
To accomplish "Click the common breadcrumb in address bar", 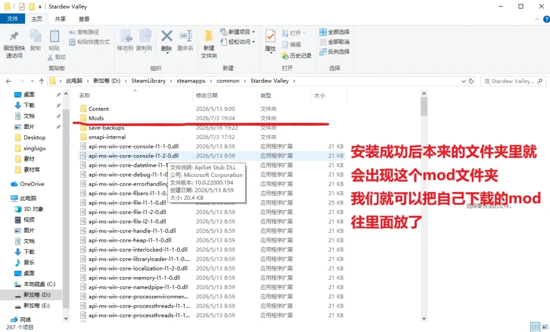I will pyautogui.click(x=228, y=81).
